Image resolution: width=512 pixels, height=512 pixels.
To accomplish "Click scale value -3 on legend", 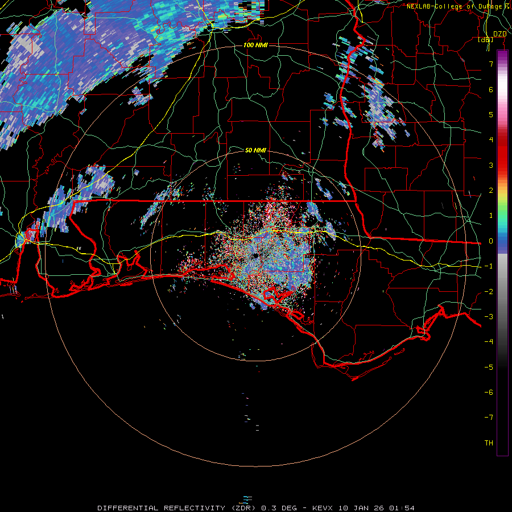I will pos(489,317).
